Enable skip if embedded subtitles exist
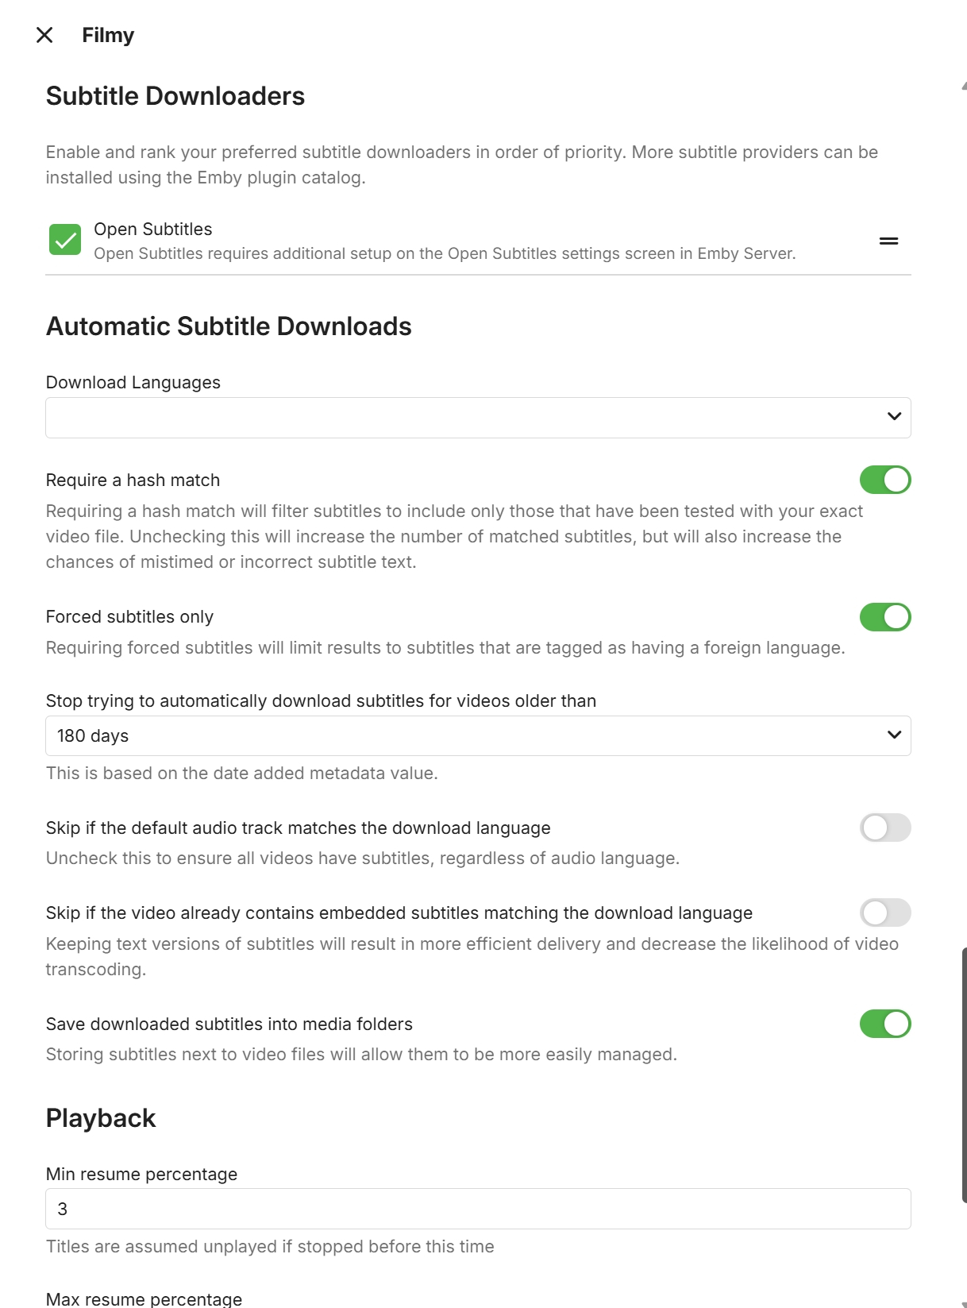Screen dimensions: 967x1308 (x=884, y=913)
